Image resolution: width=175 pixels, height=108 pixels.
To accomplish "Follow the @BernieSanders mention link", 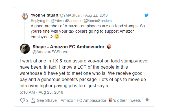I will [x=98, y=21].
